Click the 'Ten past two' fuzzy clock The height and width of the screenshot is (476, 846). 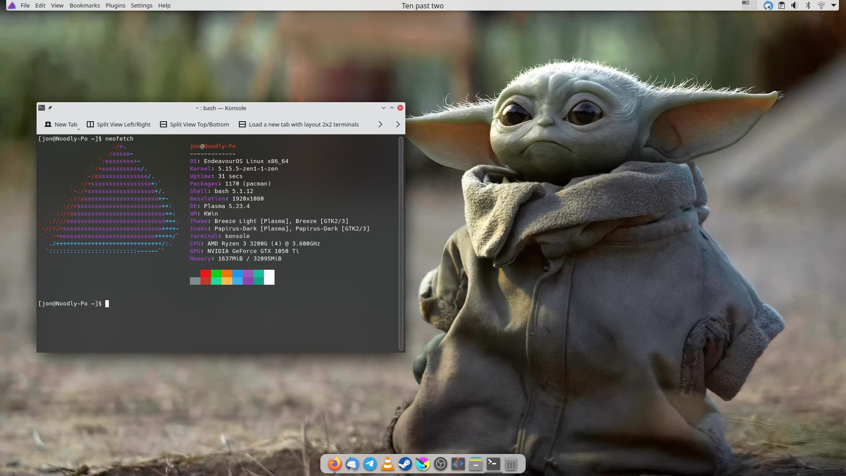[x=423, y=6]
